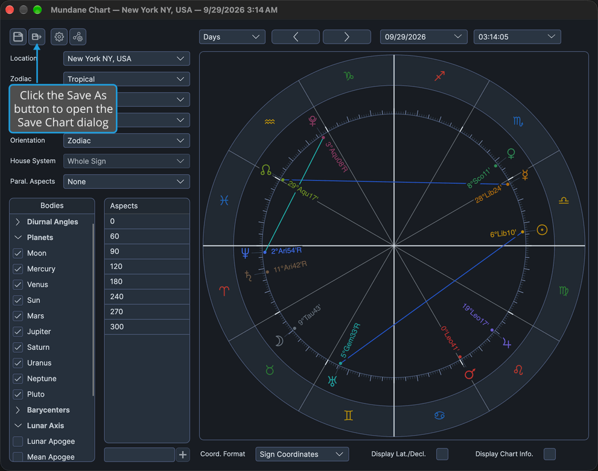Click the Aries sign symbol
The height and width of the screenshot is (471, 598).
click(x=224, y=291)
